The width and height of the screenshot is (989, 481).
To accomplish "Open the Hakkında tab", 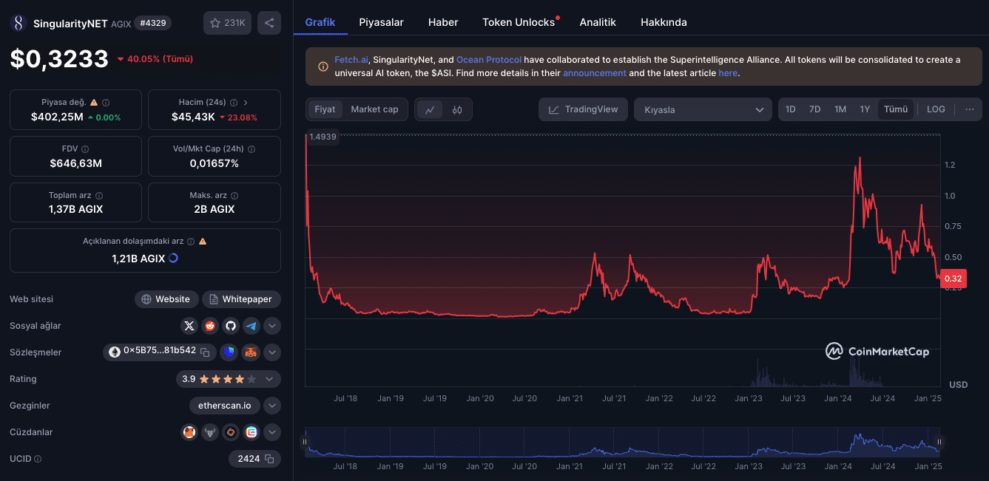I will pyautogui.click(x=664, y=22).
